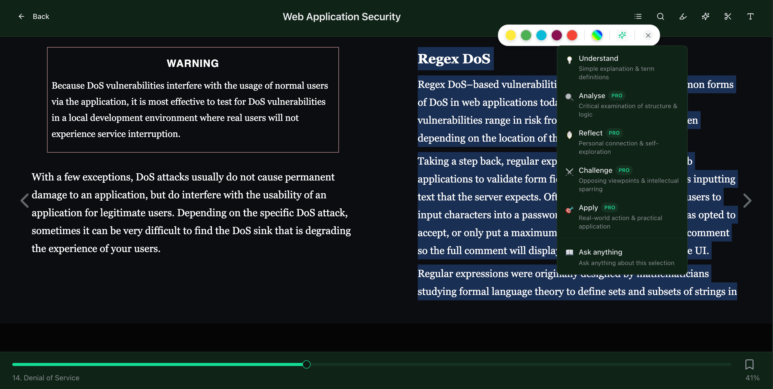Choose Reflect from the AI menu

tap(622, 142)
